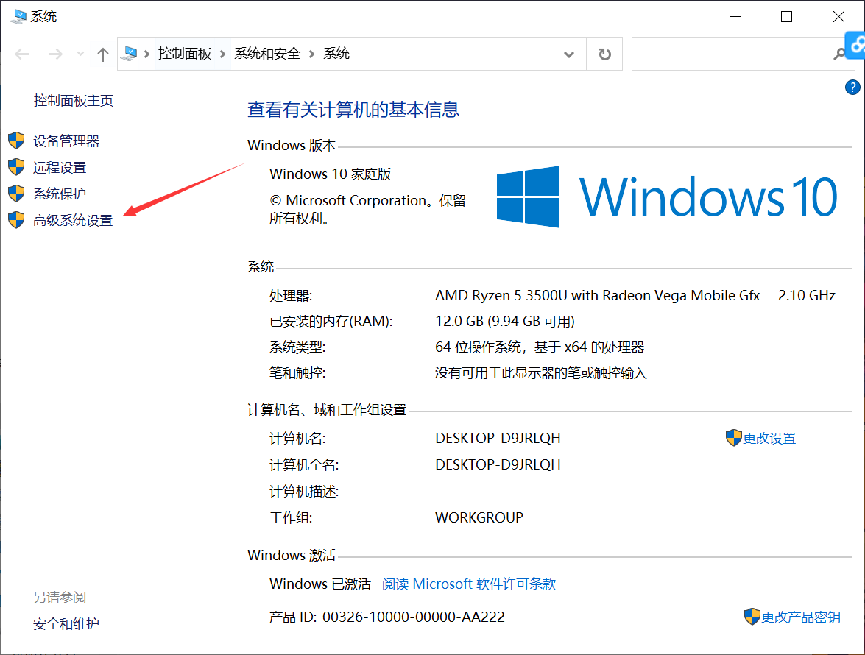Maximize the 系统 window
The width and height of the screenshot is (865, 655).
[x=786, y=16]
